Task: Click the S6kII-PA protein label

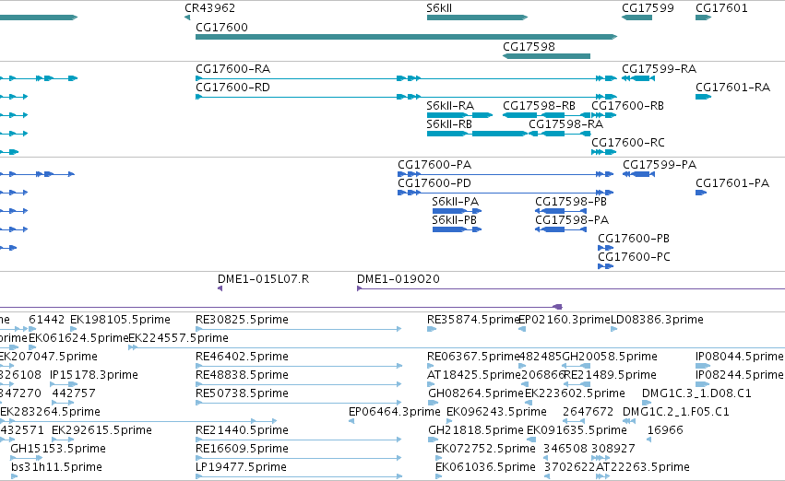Action: coord(455,202)
